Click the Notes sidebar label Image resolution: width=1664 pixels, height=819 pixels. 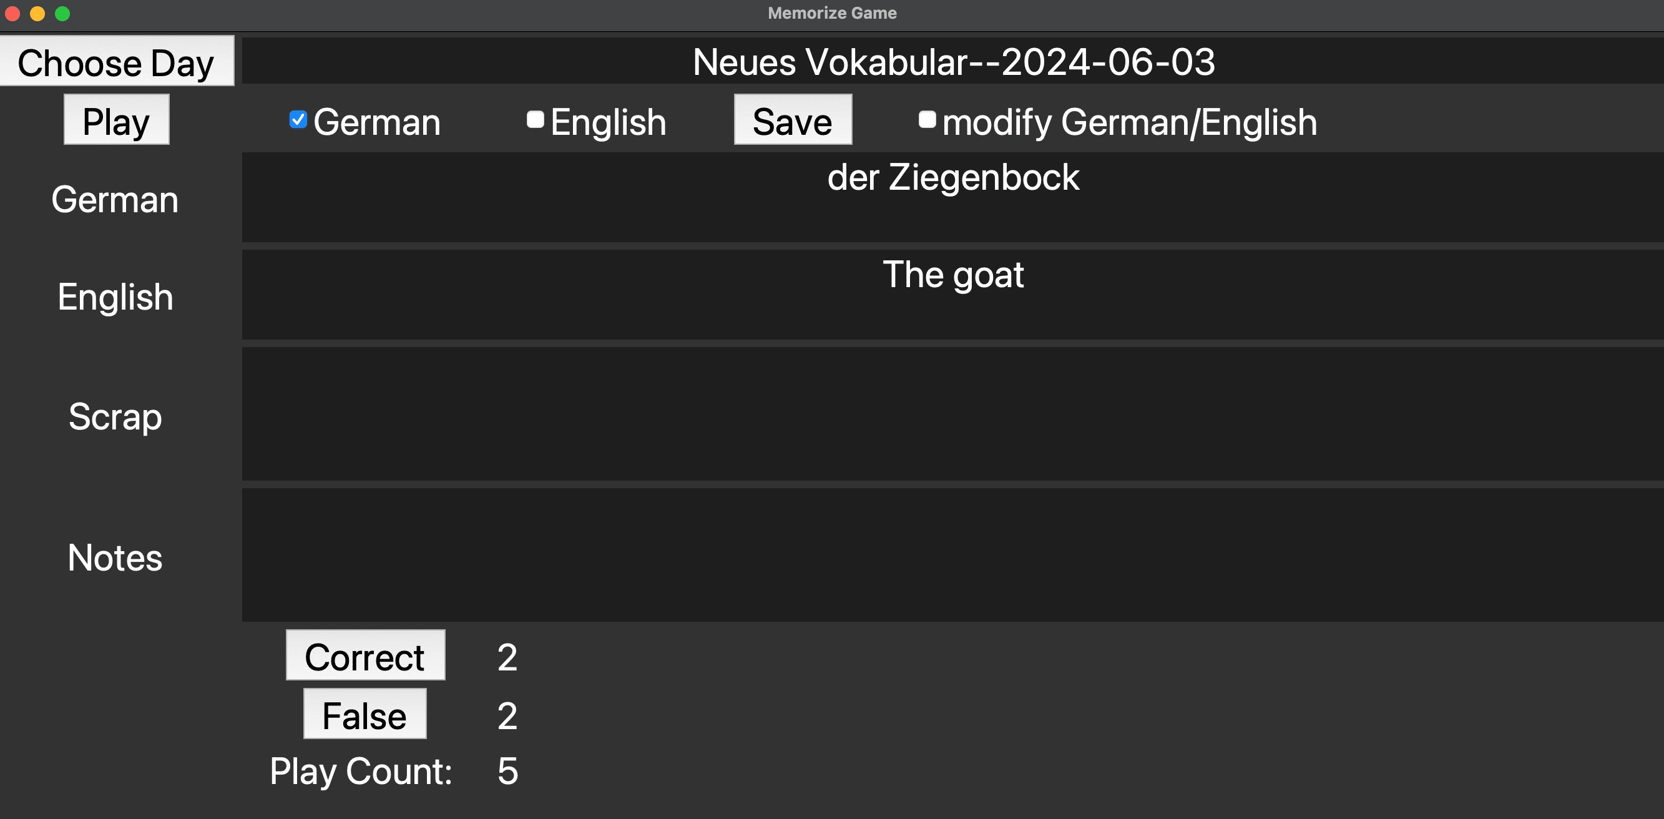115,558
